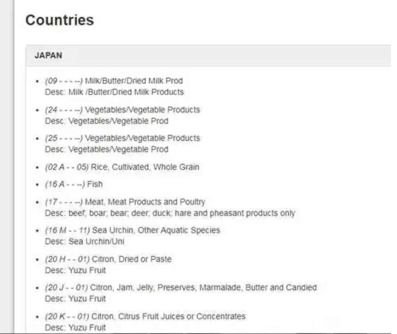Select Citron, Dried or Paste entry
The height and width of the screenshot is (334, 397).
[x=132, y=259]
